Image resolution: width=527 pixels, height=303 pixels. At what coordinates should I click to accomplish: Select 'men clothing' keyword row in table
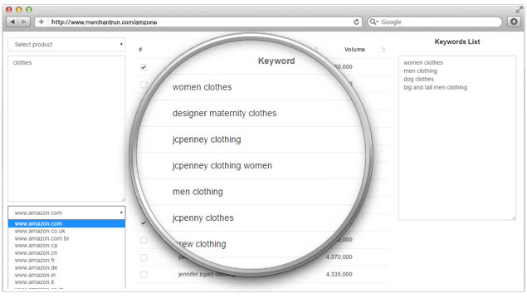[x=198, y=192]
